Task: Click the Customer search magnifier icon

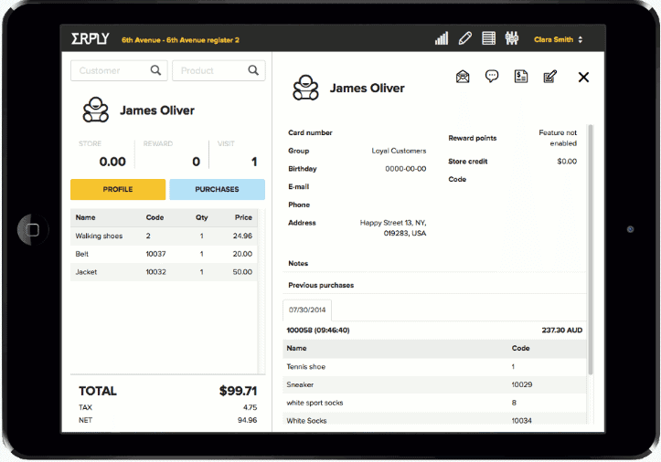Action: click(x=155, y=70)
